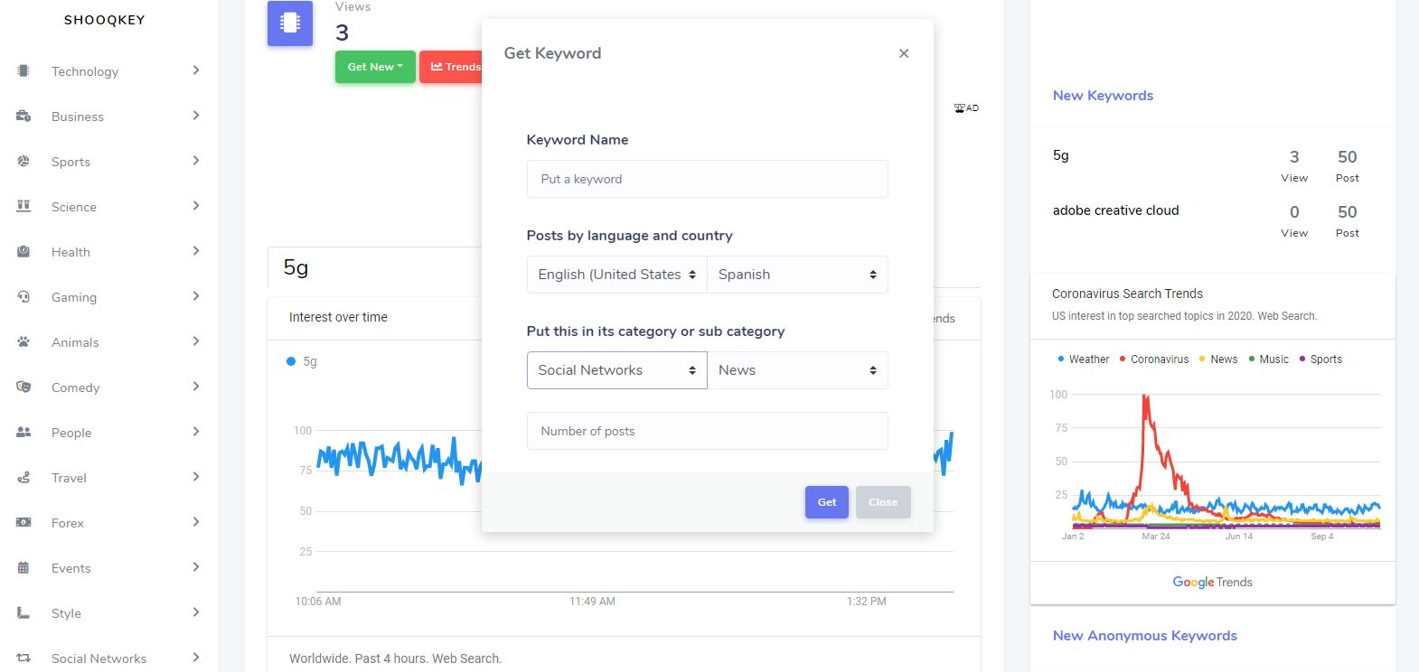
Task: Open the Spanish language dropdown
Action: 797,275
